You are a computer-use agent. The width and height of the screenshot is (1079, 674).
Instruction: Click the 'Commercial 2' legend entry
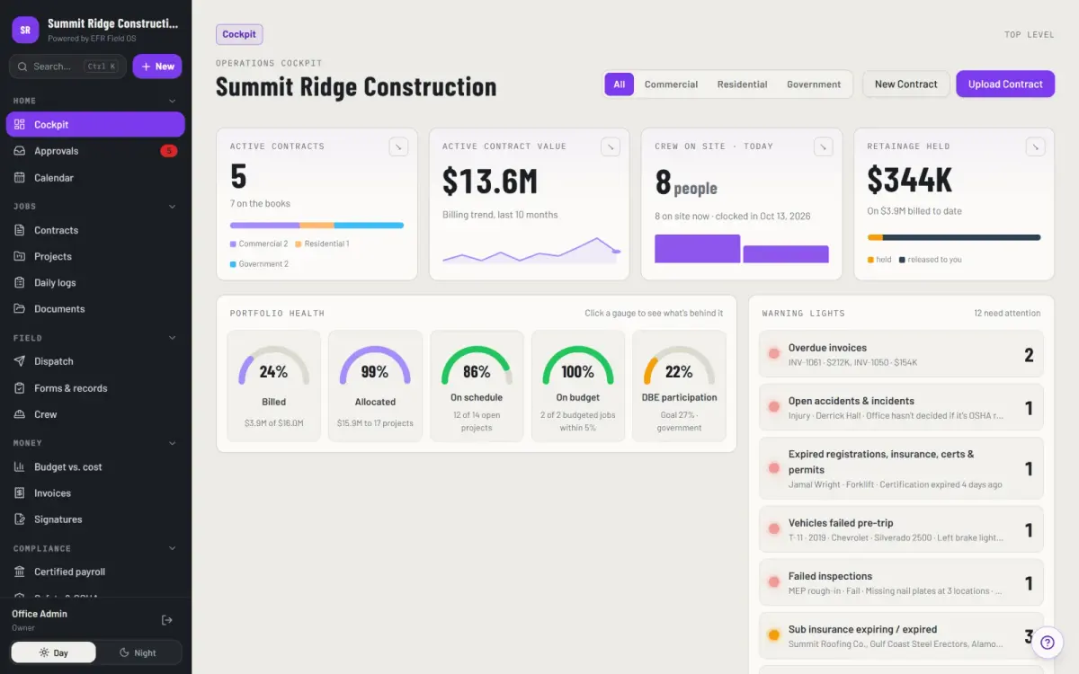point(259,244)
